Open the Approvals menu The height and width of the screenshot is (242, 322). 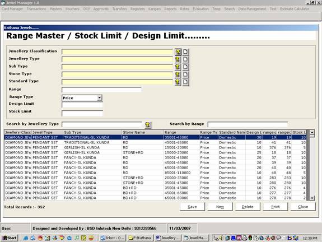coord(101,9)
